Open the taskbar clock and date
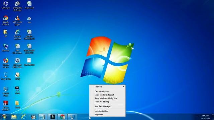Viewport: 214px width, 120px height. click(x=205, y=117)
